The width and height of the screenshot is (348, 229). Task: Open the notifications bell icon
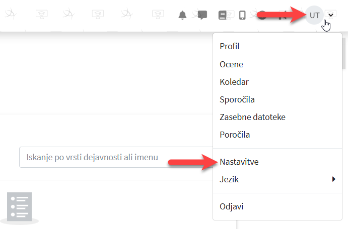182,15
